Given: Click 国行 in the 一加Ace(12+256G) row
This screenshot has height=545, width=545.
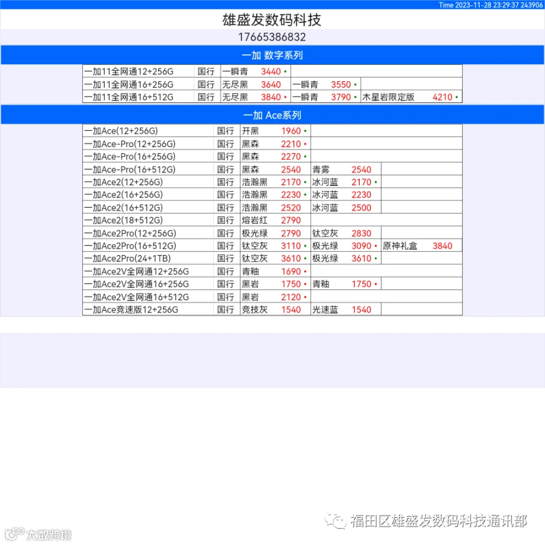Looking at the screenshot, I should point(226,131).
